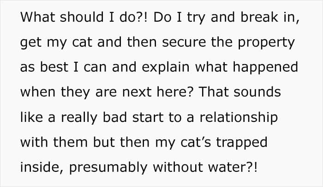The image size is (323, 187).
Task: Click the word "next" in the fourth line
Action: click(x=137, y=92)
